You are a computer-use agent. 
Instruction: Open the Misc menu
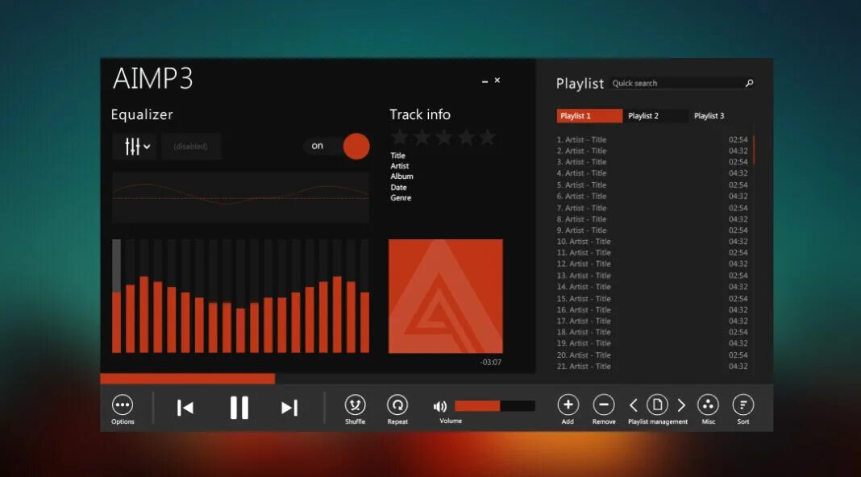tap(708, 404)
